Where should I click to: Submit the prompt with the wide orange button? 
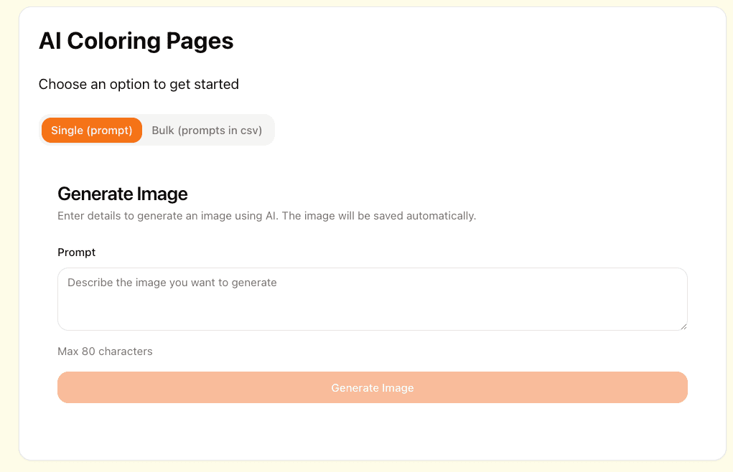(x=372, y=387)
